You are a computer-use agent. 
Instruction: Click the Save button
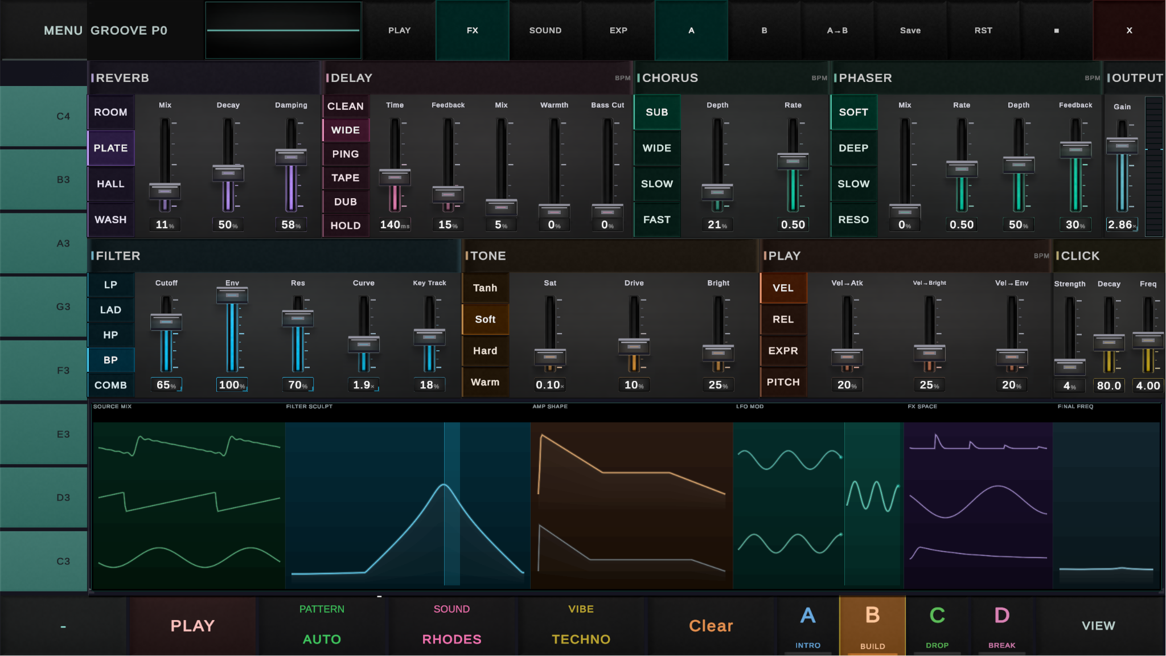(910, 30)
